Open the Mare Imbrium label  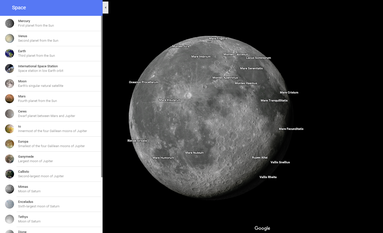[201, 56]
